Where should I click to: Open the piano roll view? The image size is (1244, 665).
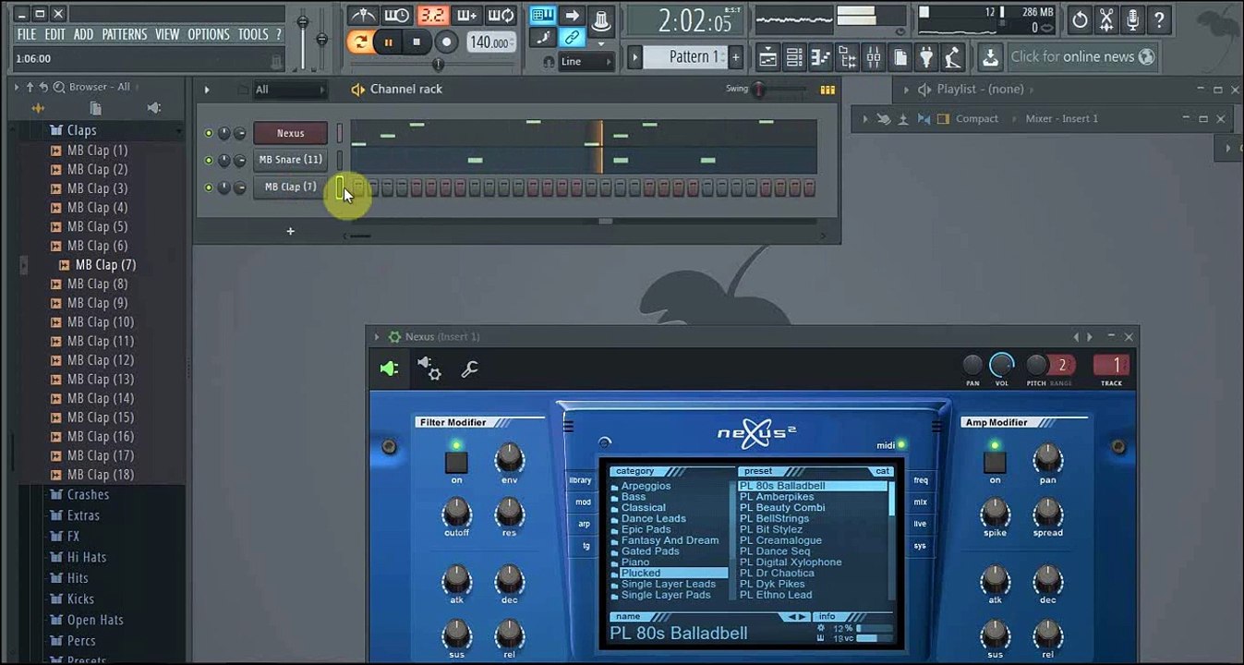[820, 57]
